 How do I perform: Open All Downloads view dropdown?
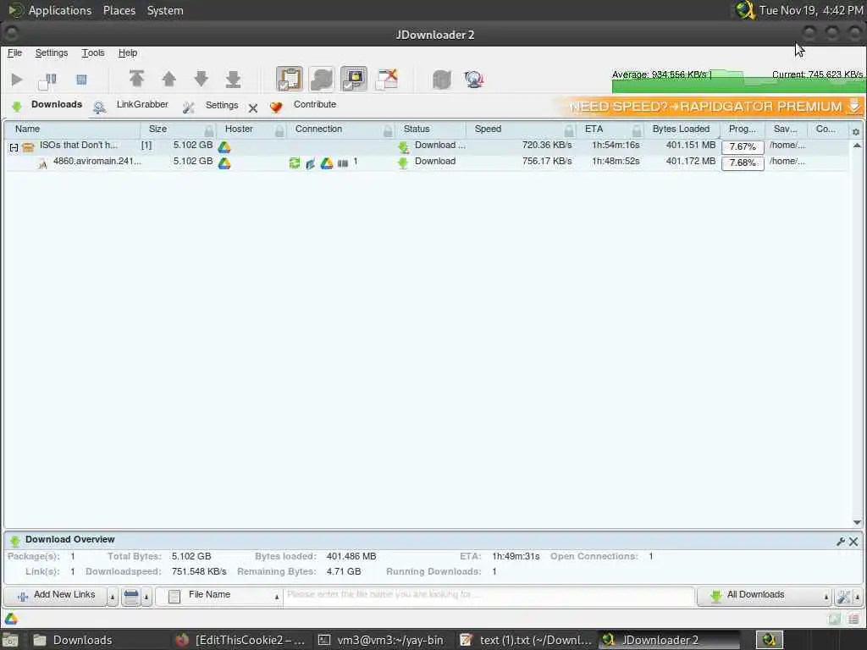pyautogui.click(x=765, y=596)
